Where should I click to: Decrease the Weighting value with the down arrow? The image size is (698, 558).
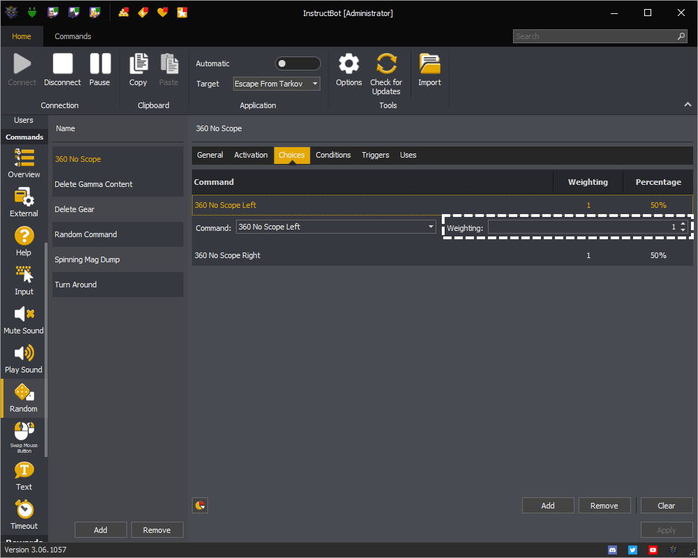pyautogui.click(x=683, y=230)
